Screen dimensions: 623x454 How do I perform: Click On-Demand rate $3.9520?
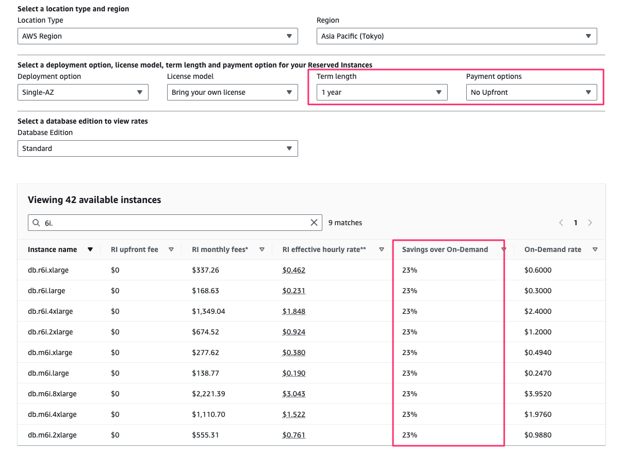pos(538,394)
